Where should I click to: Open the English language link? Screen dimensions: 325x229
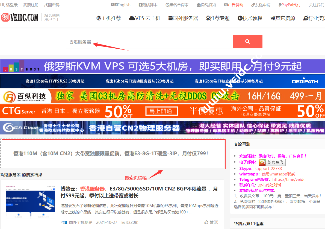[x=121, y=5]
